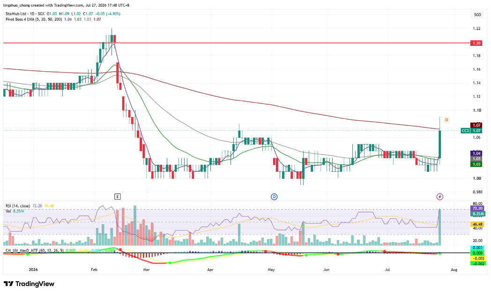Click the dark red 1.07 EMA price tag
The height and width of the screenshot is (292, 491).
click(x=476, y=125)
